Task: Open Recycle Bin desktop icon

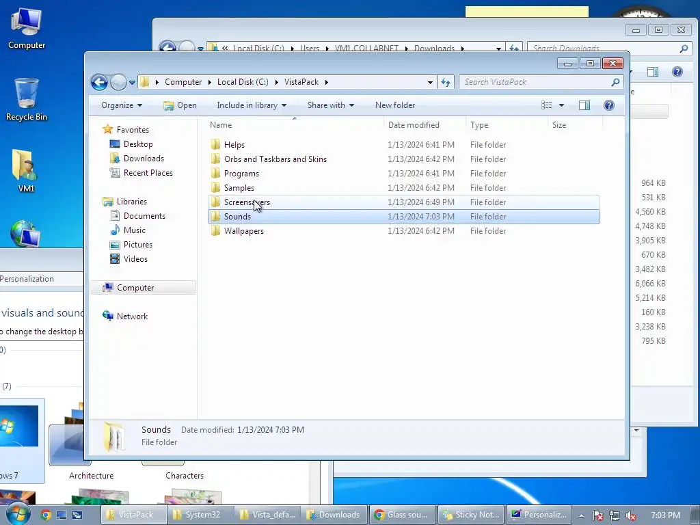Action: pos(27,100)
